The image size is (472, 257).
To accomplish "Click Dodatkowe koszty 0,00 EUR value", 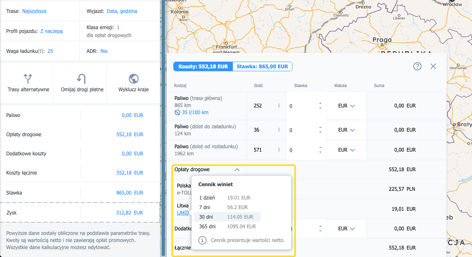I will [x=132, y=154].
